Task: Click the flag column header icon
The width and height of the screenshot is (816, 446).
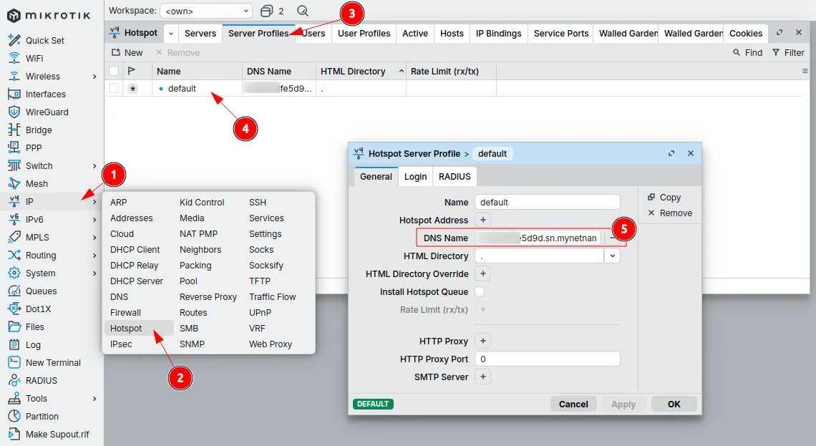Action: 132,71
